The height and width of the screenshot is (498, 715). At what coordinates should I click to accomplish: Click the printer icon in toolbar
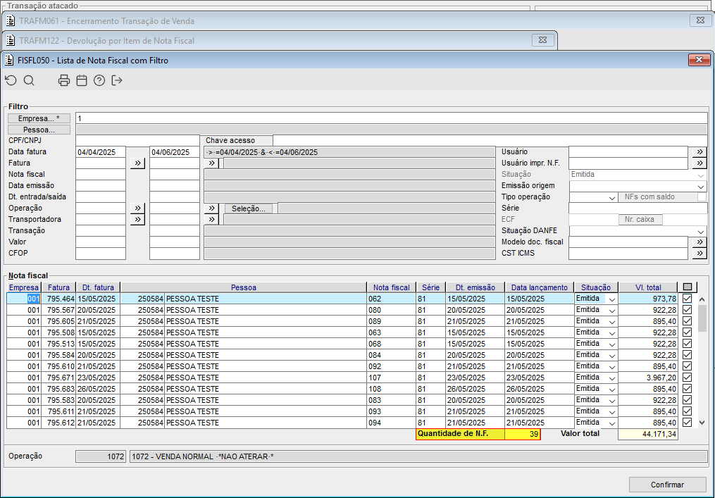pos(64,80)
